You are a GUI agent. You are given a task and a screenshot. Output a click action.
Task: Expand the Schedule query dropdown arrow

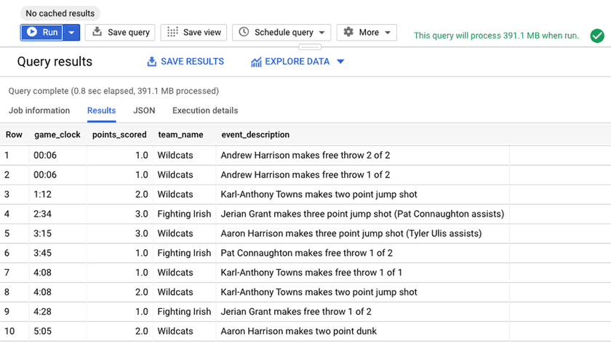(x=322, y=33)
